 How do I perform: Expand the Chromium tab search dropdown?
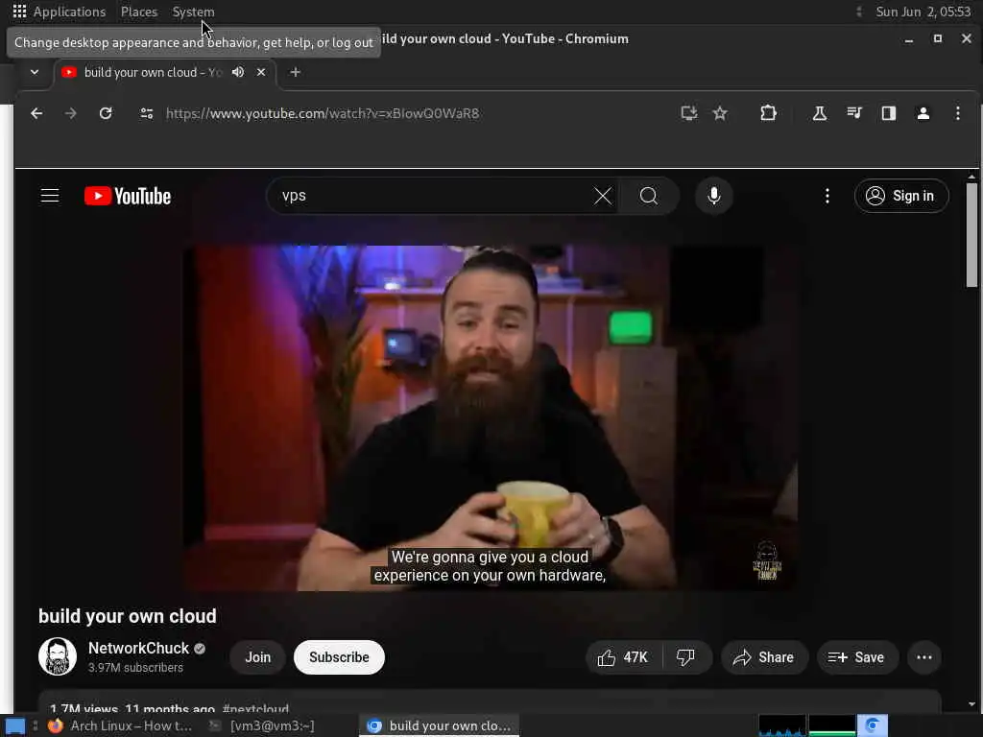click(x=35, y=72)
